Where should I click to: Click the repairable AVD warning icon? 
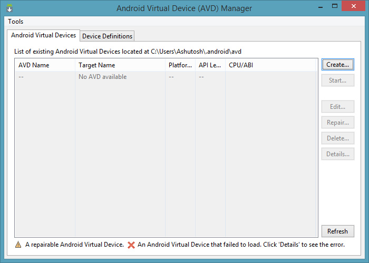18,245
